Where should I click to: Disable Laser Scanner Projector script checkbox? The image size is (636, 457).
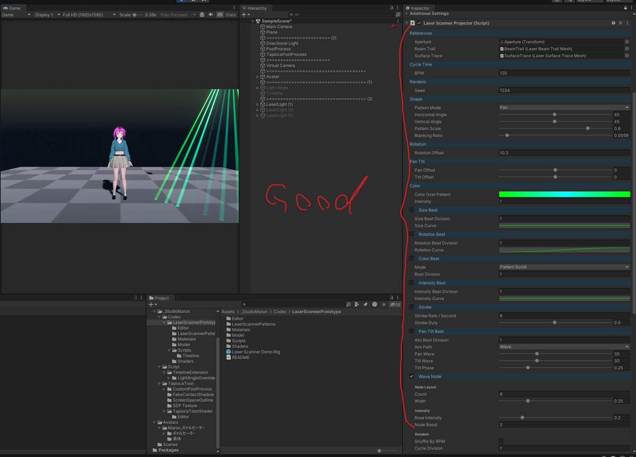click(x=420, y=23)
